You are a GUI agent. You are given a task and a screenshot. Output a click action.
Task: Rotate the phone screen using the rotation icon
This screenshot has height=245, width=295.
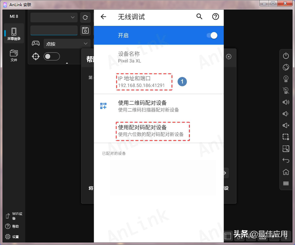tap(286, 67)
